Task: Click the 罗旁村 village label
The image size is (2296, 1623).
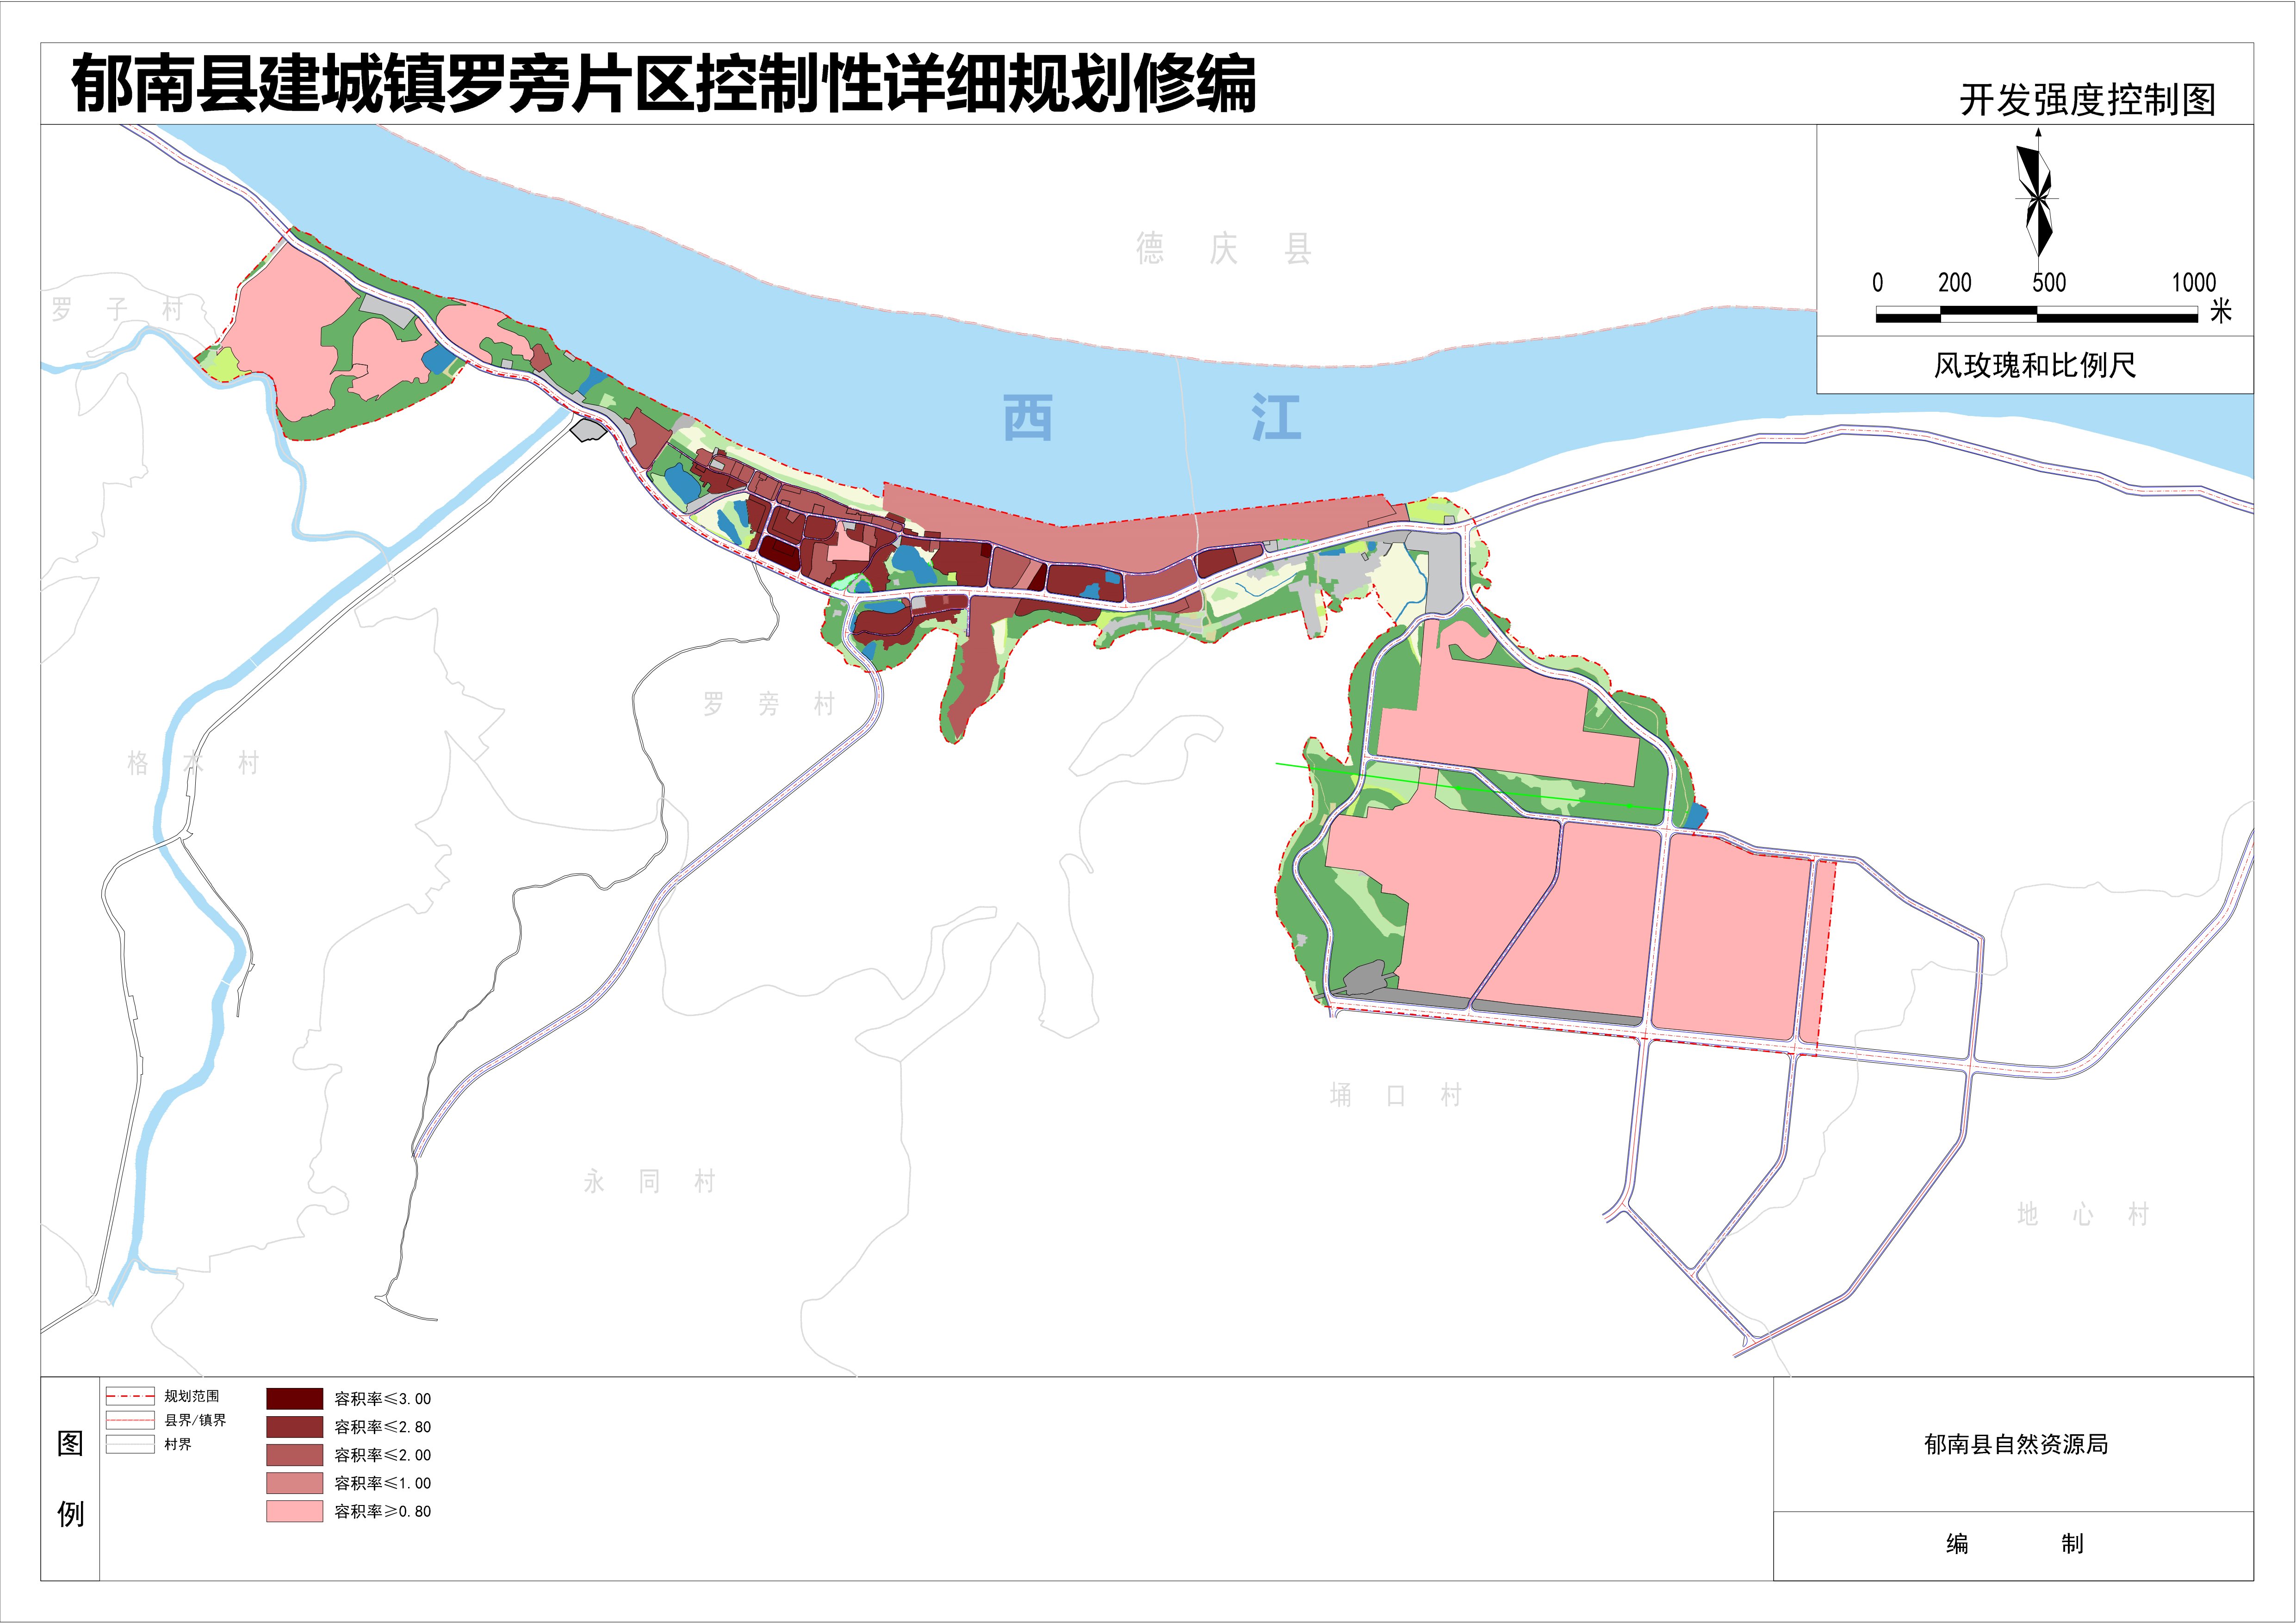Action: [x=768, y=704]
